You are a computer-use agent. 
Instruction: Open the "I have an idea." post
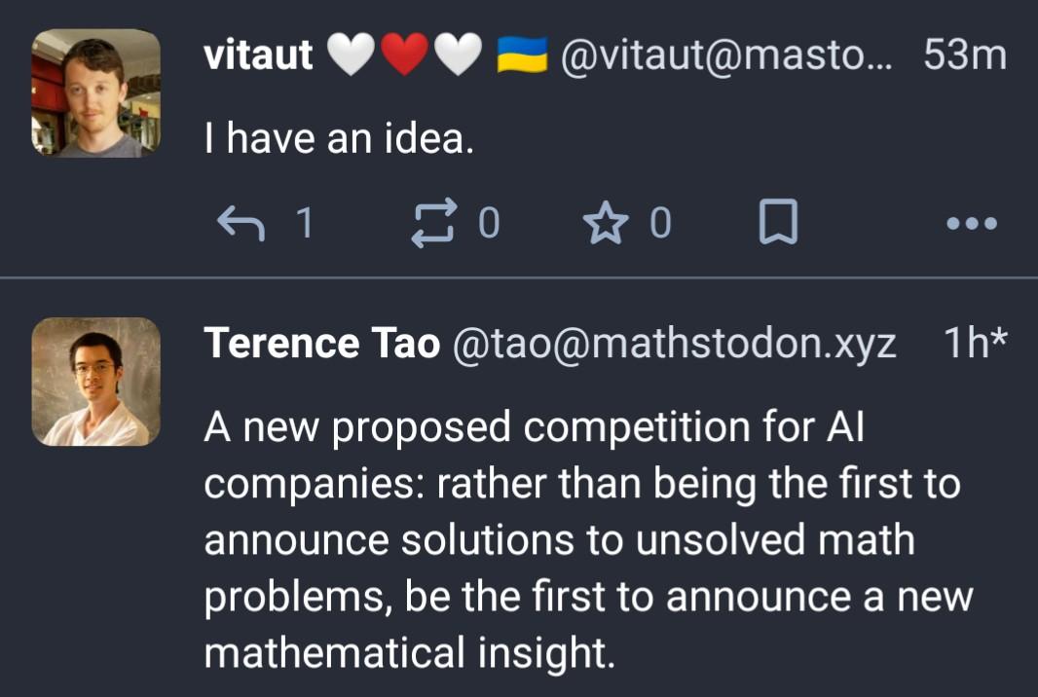pos(339,139)
